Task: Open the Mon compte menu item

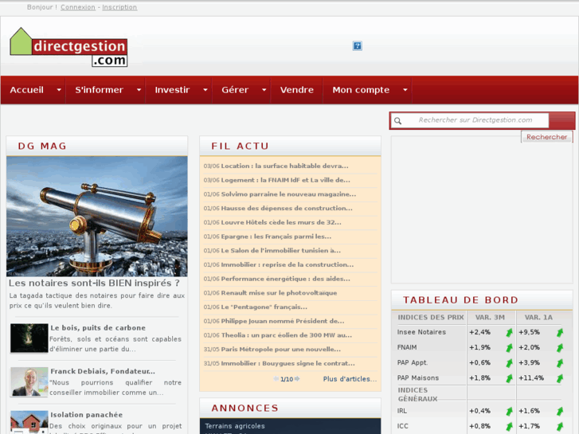Action: (x=361, y=90)
